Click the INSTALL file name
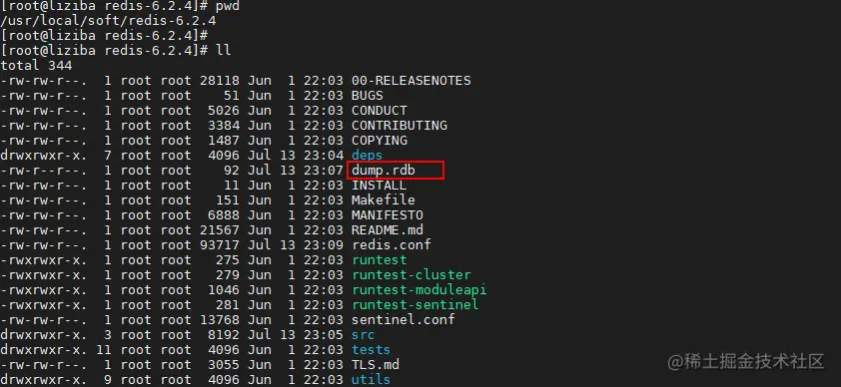 380,186
